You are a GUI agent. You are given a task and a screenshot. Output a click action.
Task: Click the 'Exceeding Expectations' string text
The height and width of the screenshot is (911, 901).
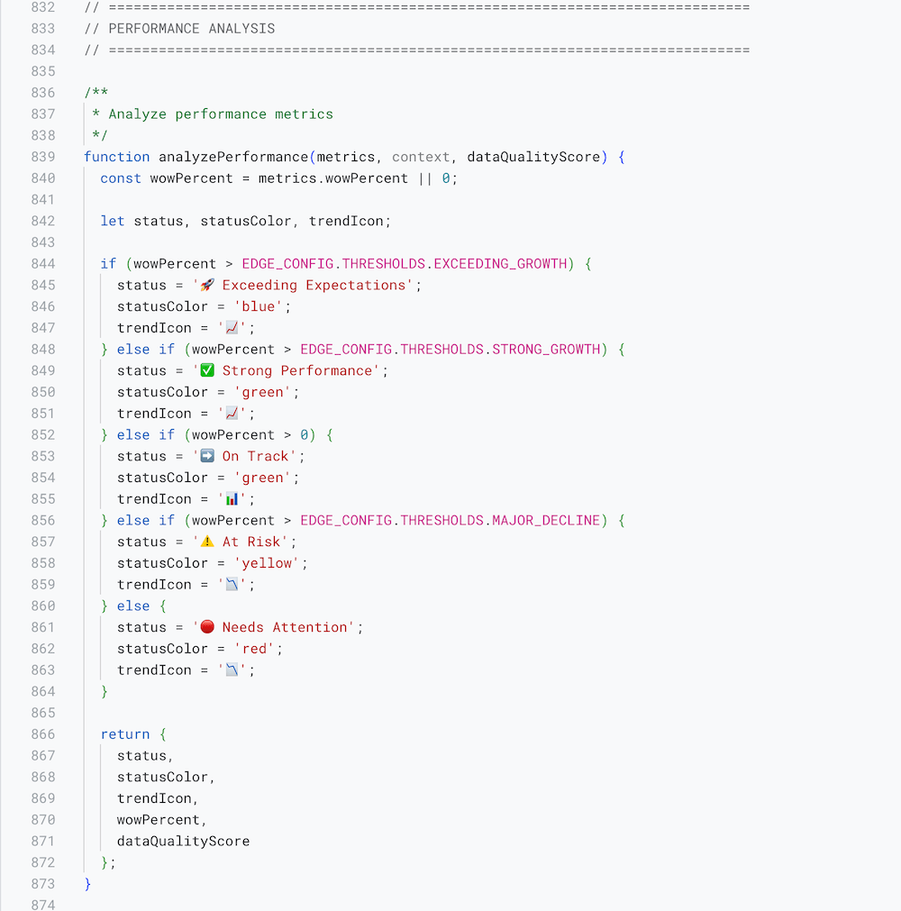pyautogui.click(x=314, y=286)
